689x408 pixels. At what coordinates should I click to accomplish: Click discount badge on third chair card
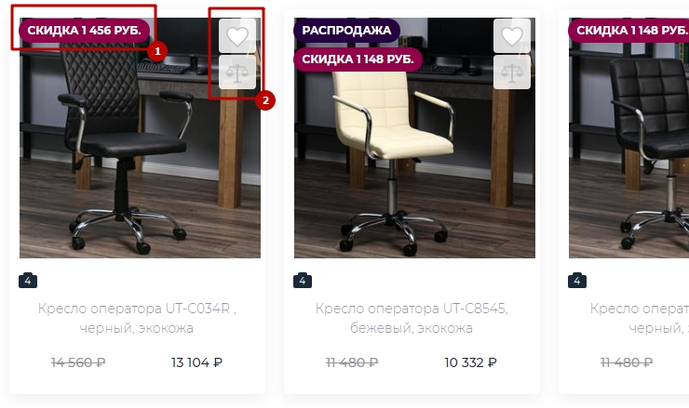coord(628,31)
